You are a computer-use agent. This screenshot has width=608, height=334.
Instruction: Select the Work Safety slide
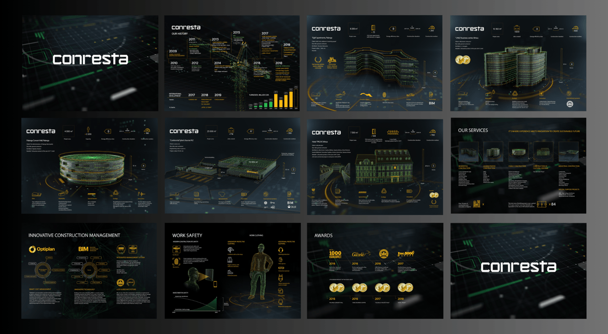[x=232, y=271]
